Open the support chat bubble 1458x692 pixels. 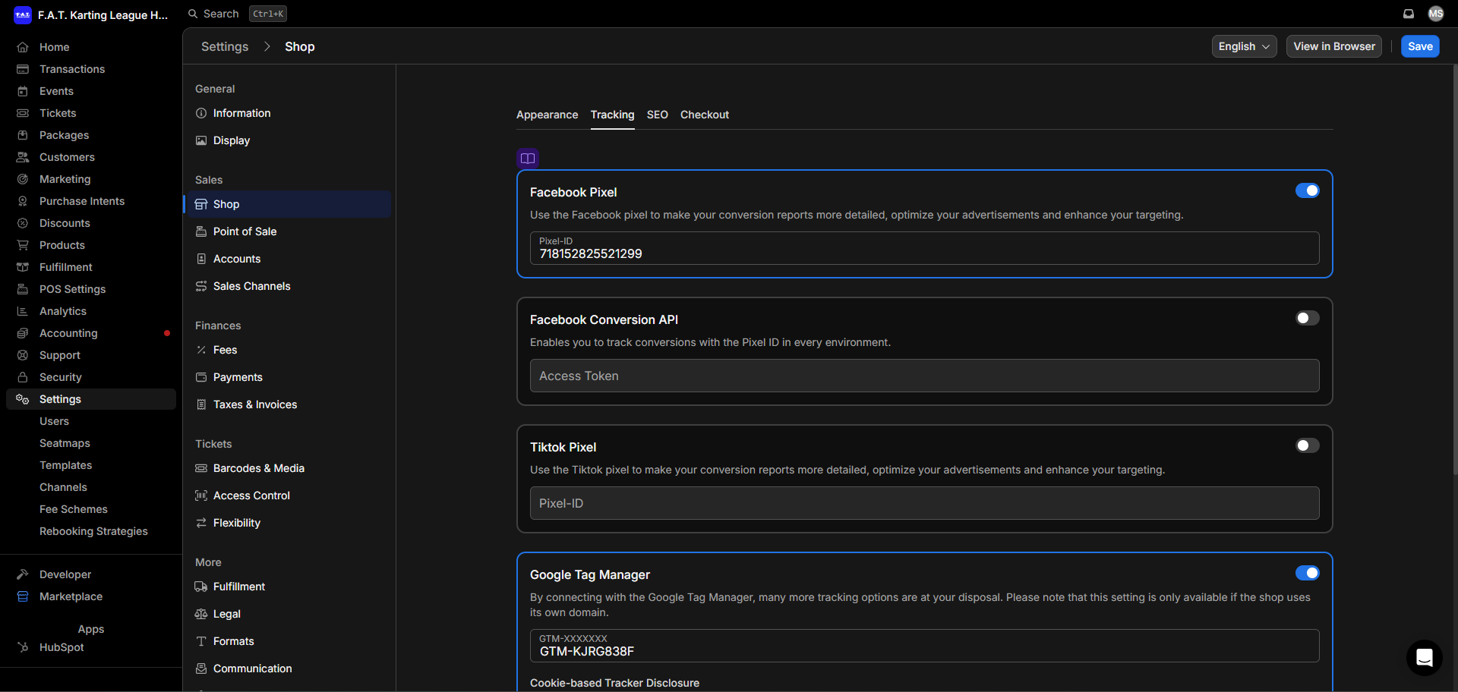pyautogui.click(x=1425, y=658)
